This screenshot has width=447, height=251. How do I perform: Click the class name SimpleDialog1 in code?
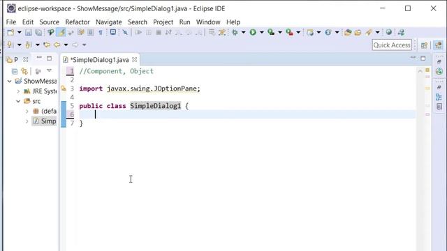coord(155,106)
